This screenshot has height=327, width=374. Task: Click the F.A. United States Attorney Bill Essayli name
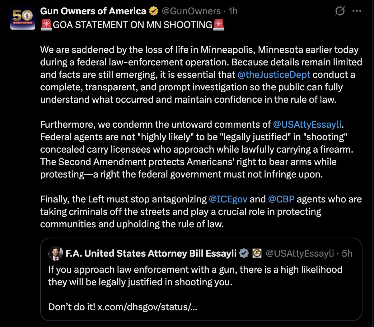point(151,254)
